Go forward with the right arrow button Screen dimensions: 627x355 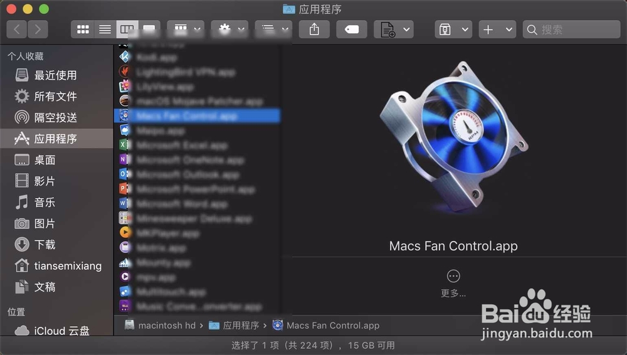(x=38, y=29)
